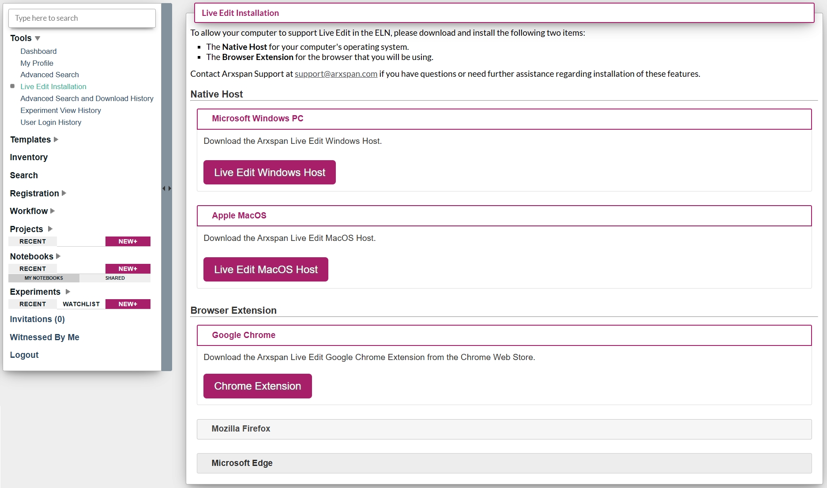The image size is (827, 488).
Task: Open the Workflow heading
Action: (x=29, y=211)
